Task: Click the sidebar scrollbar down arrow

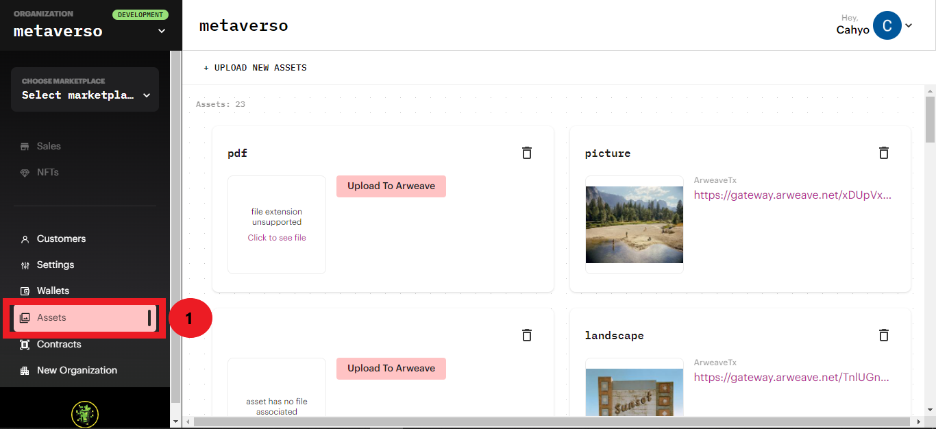Action: [176, 422]
